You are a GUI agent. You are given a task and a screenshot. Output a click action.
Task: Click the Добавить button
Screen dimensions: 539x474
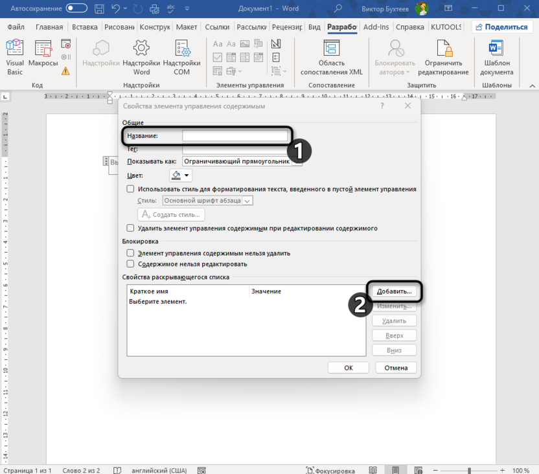[x=394, y=292]
